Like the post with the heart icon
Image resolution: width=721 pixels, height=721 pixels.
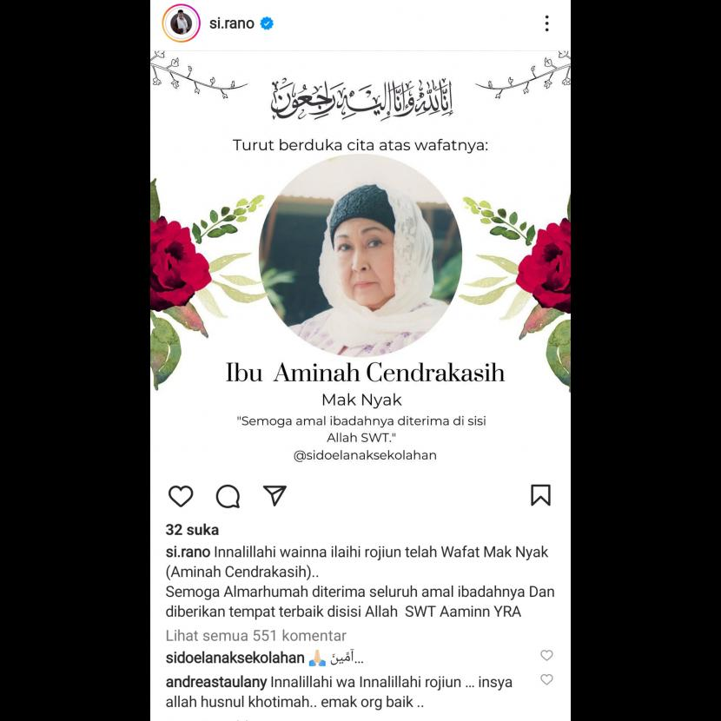coord(181,496)
